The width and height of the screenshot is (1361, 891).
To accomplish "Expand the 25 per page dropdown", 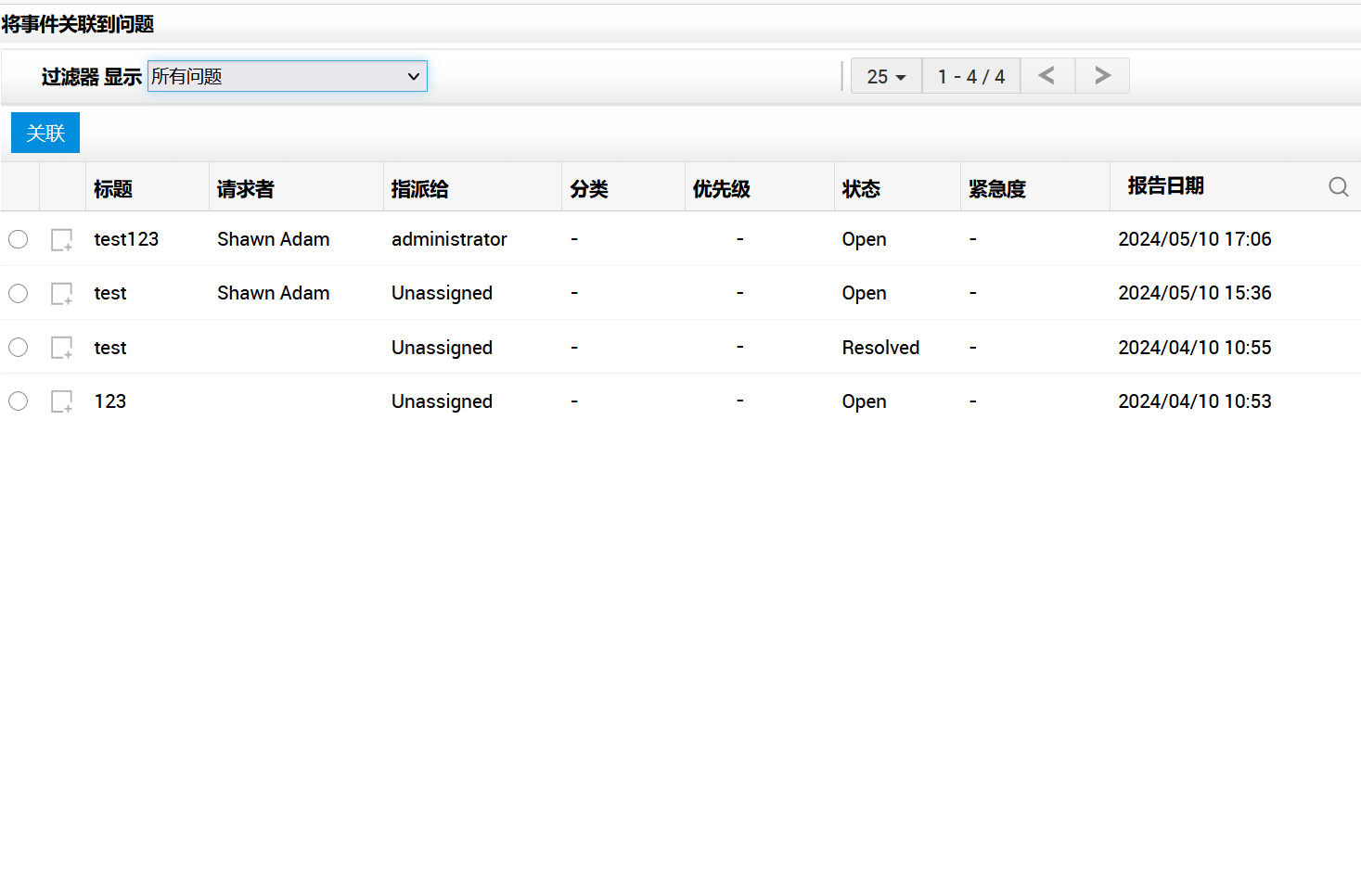I will click(886, 77).
